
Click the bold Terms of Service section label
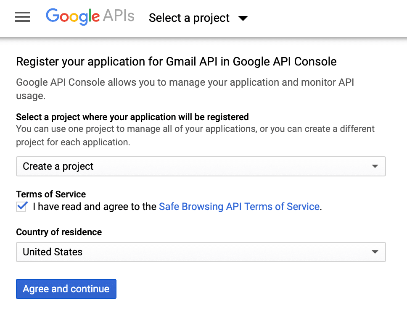[x=51, y=194]
